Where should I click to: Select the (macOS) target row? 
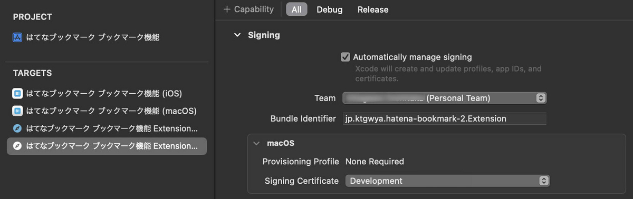(107, 111)
